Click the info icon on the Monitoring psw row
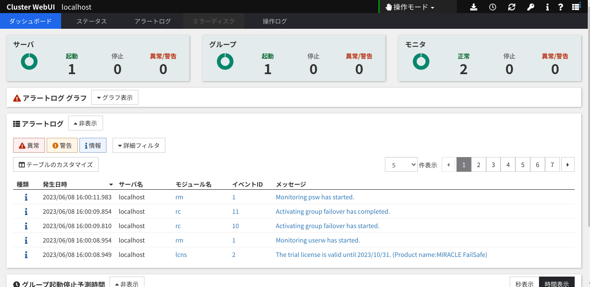 [26, 197]
